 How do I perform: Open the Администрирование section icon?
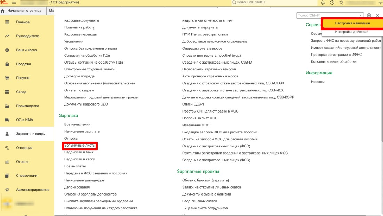coord(8,189)
